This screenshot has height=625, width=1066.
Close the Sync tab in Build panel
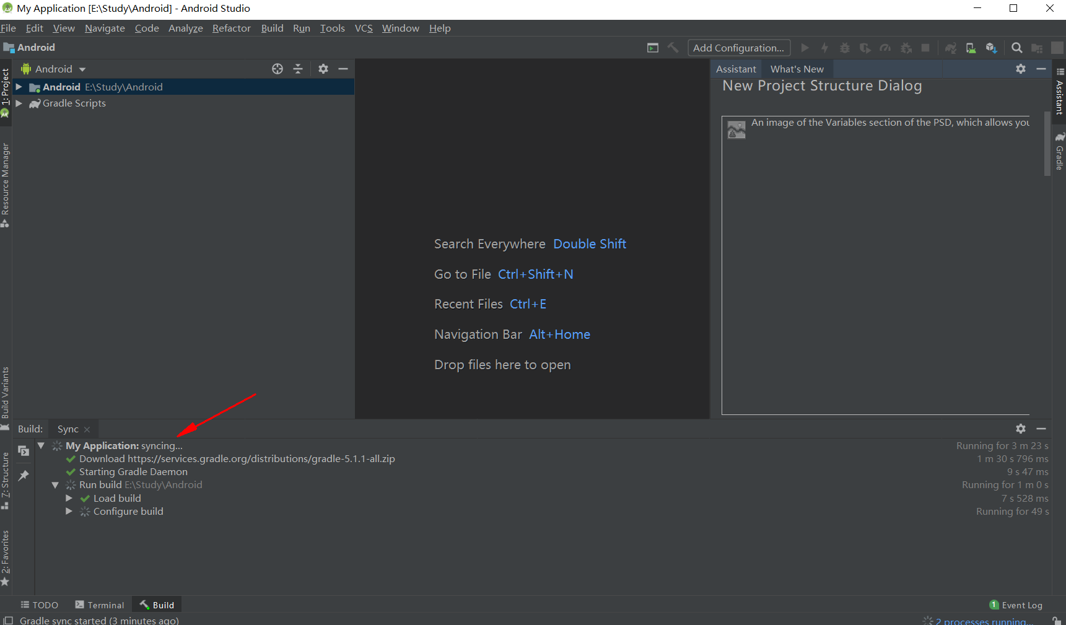[x=87, y=429]
